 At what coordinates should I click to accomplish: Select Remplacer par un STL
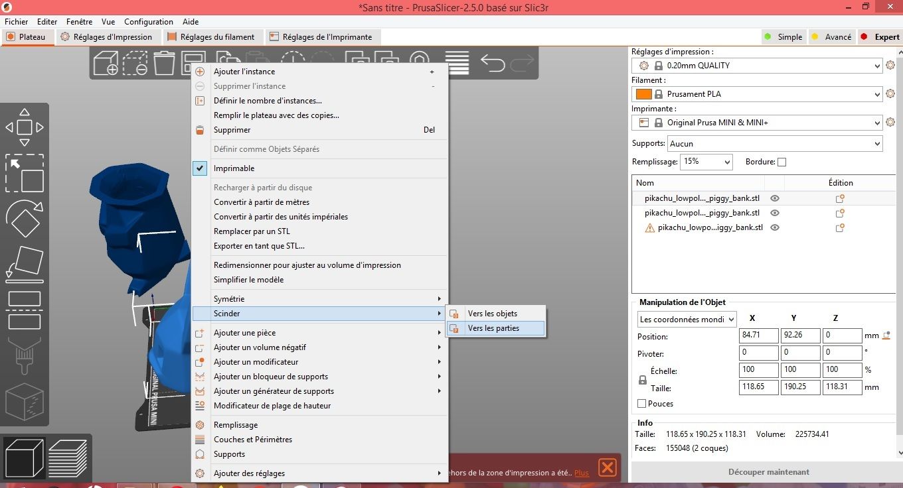point(320,231)
